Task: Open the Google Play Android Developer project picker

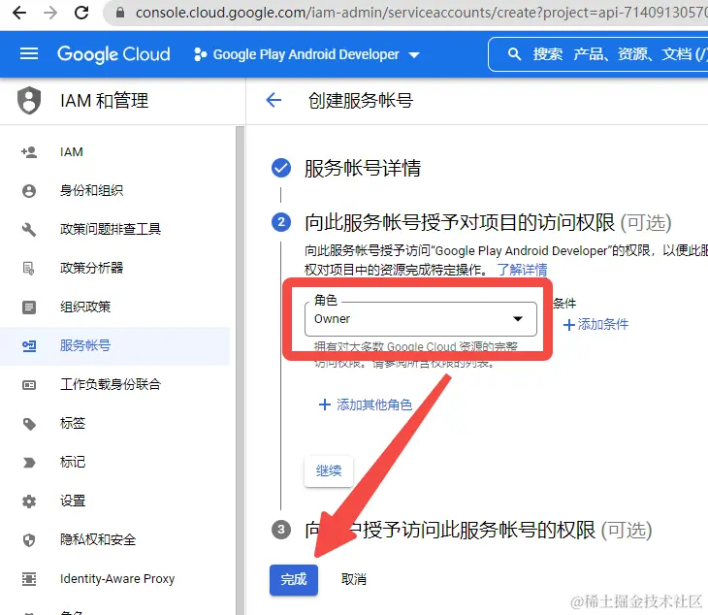Action: pos(306,54)
